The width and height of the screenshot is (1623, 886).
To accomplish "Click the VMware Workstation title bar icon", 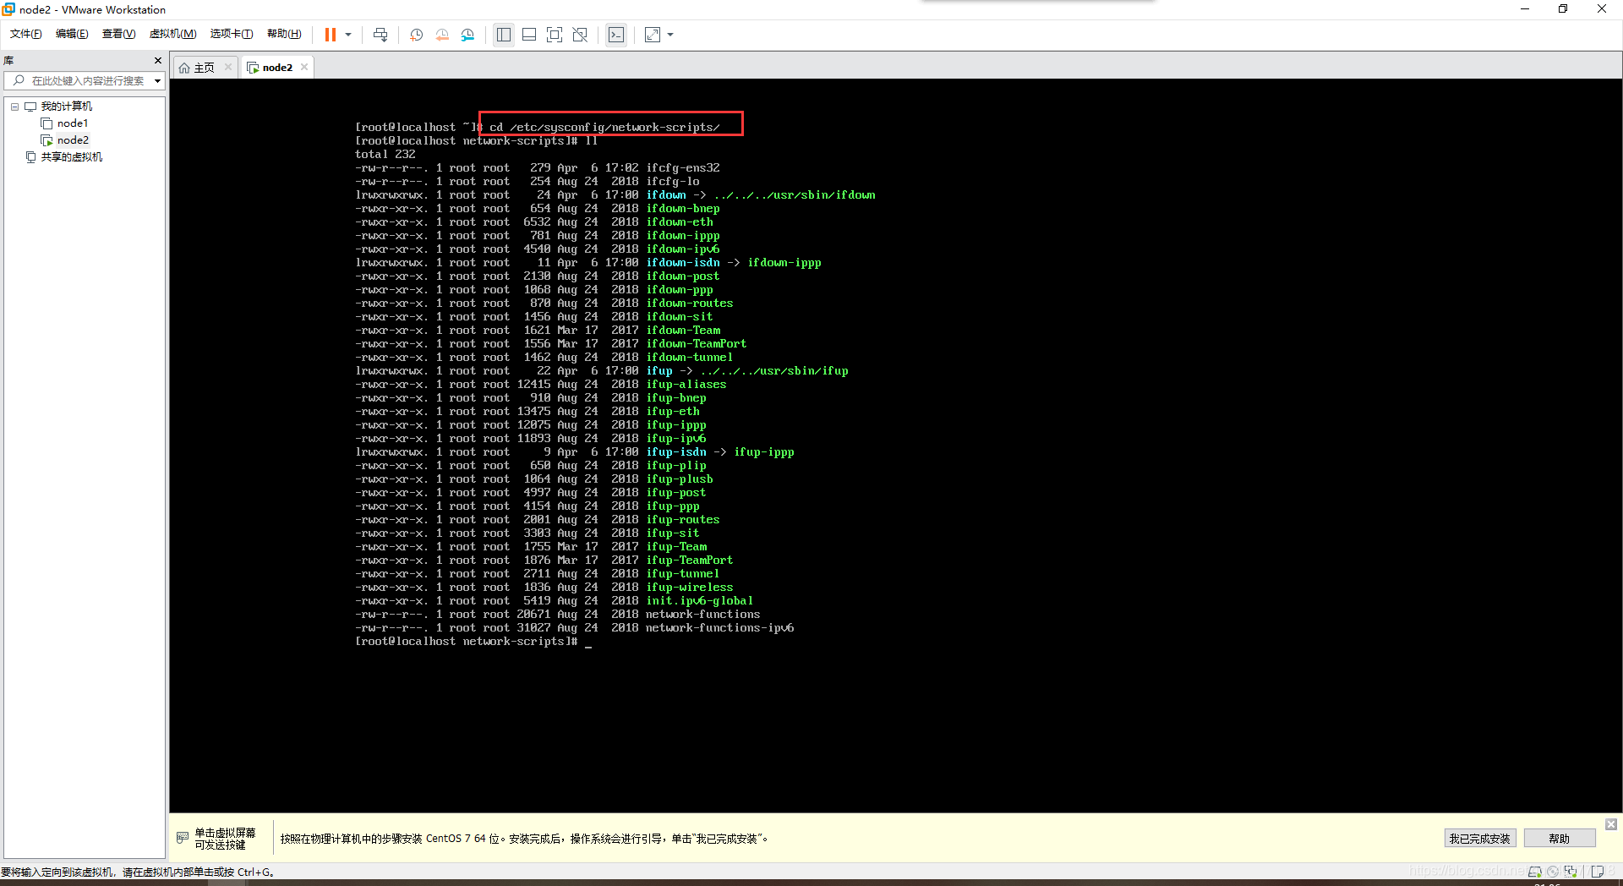I will 8,9.
